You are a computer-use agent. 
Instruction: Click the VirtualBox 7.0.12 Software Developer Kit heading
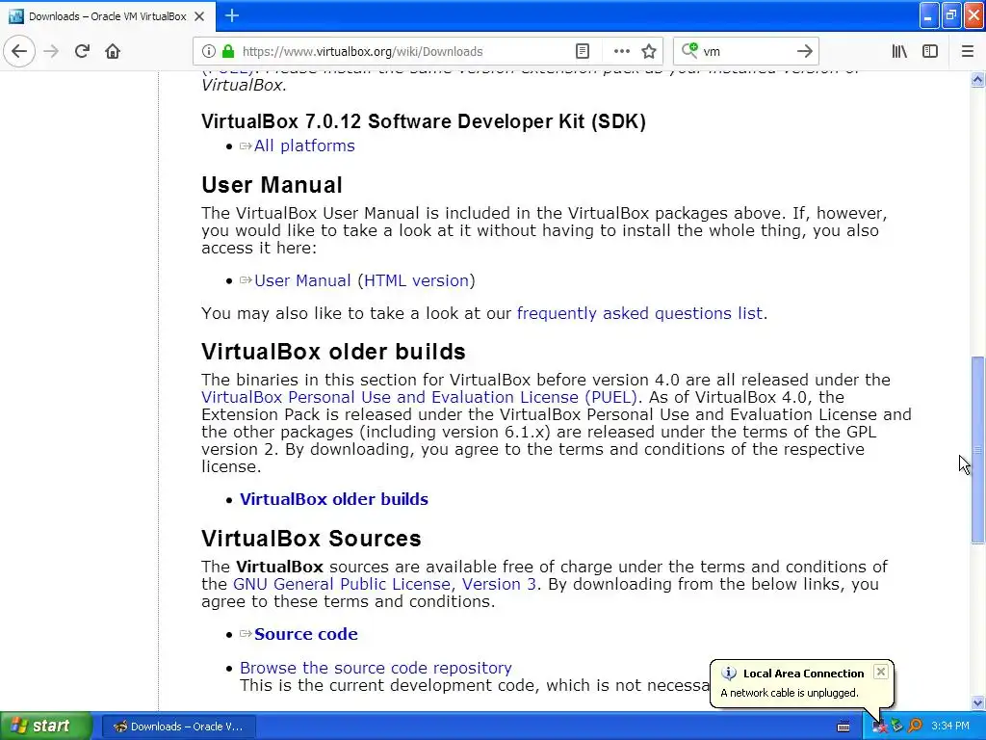pyautogui.click(x=424, y=120)
